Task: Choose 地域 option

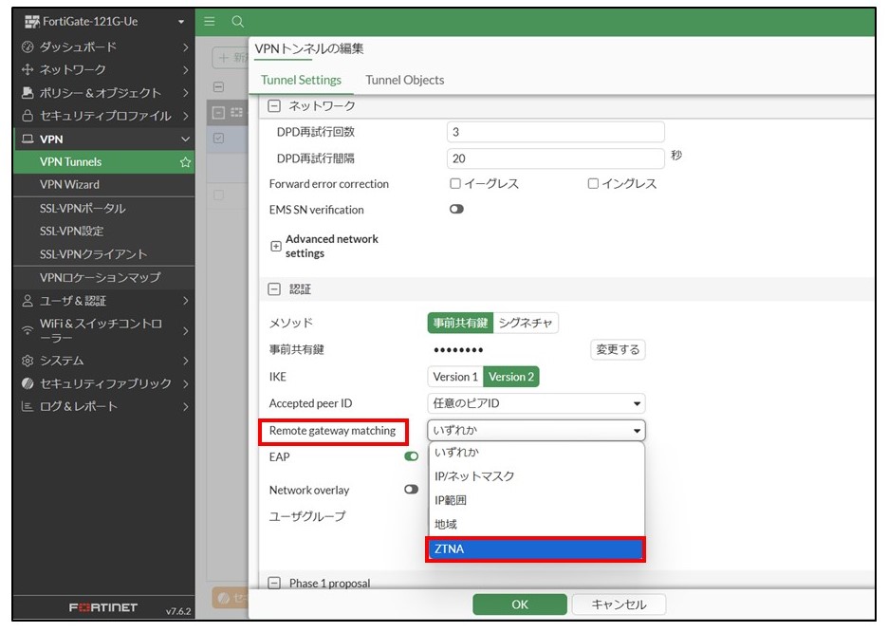Action: (x=536, y=525)
